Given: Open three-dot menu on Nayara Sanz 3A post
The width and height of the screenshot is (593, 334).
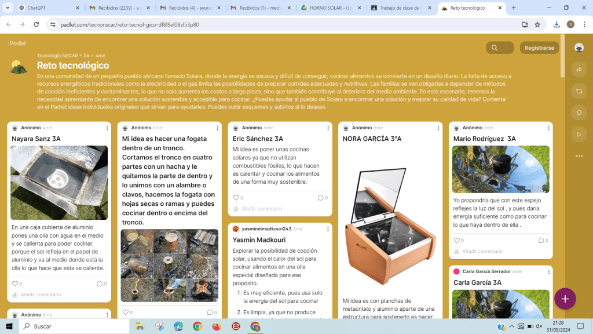Looking at the screenshot, I should pos(107,128).
